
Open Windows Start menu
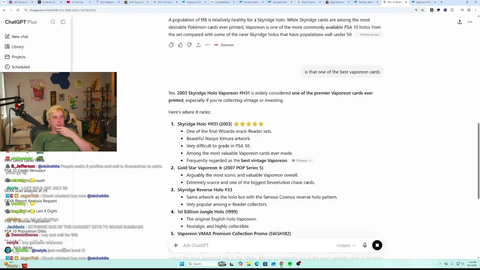[182, 264]
